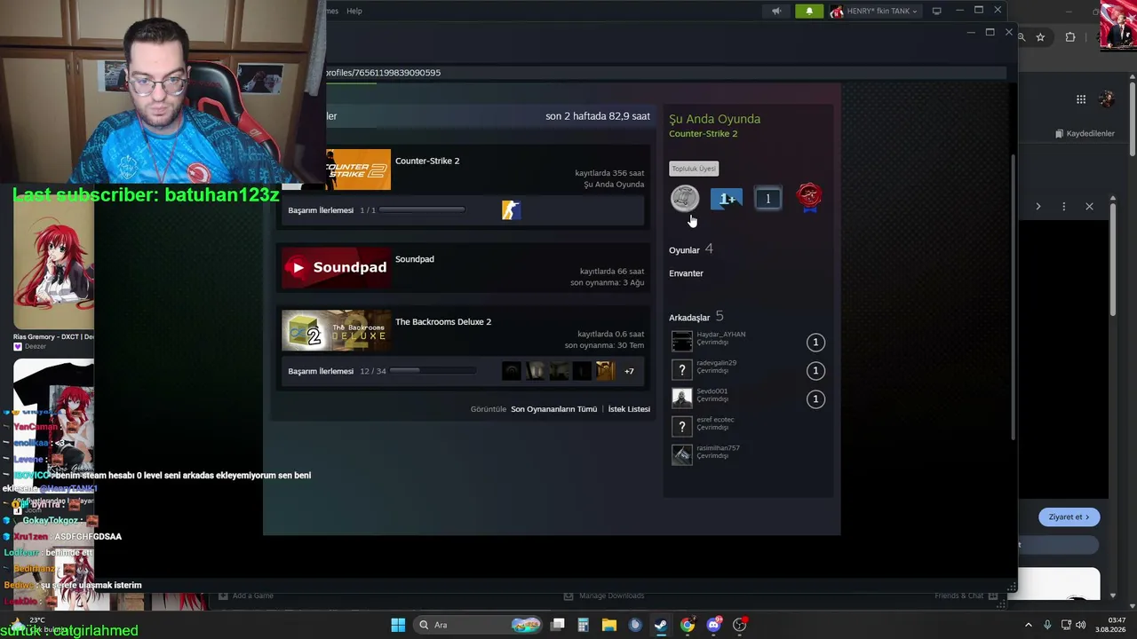Image resolution: width=1137 pixels, height=639 pixels.
Task: Open the three-dot menu in the Chrome side panel
Action: pyautogui.click(x=1063, y=207)
